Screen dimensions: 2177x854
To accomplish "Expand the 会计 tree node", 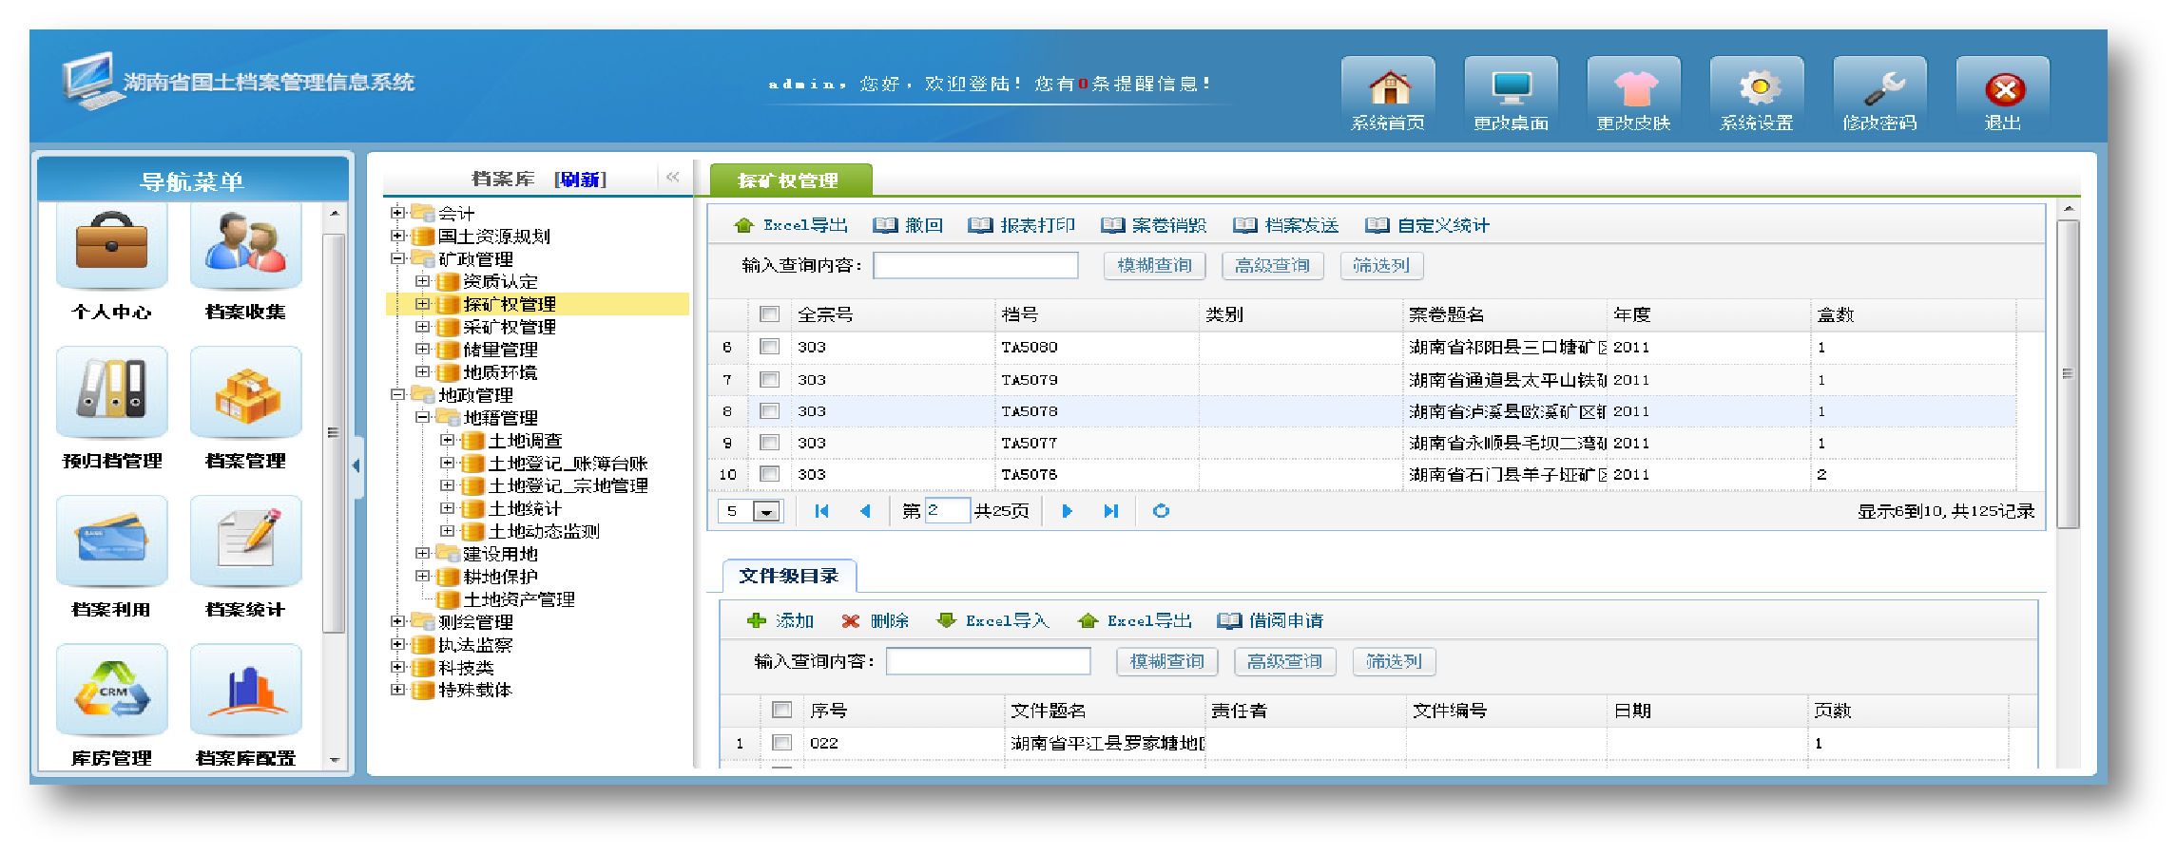I will (x=397, y=213).
